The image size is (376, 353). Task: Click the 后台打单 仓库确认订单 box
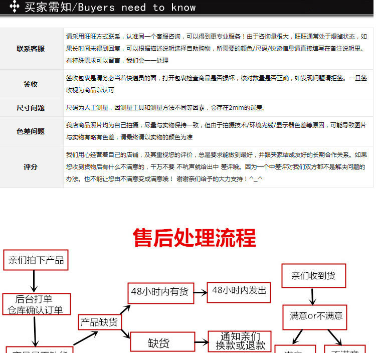coord(37,304)
